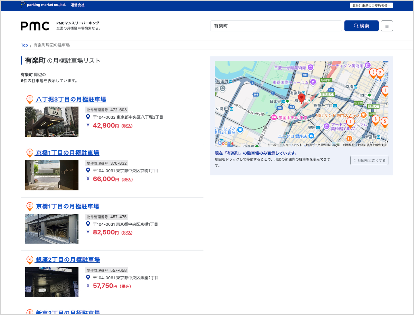Click 帝国ホテル東京 hotel icon on map
The height and width of the screenshot is (315, 414).
coord(274,117)
